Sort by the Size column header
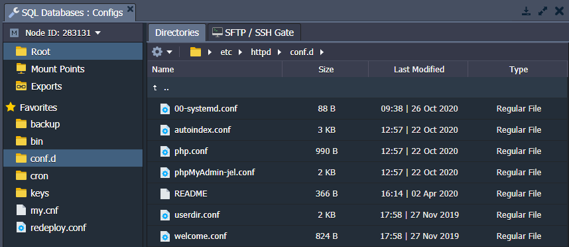 (x=326, y=69)
